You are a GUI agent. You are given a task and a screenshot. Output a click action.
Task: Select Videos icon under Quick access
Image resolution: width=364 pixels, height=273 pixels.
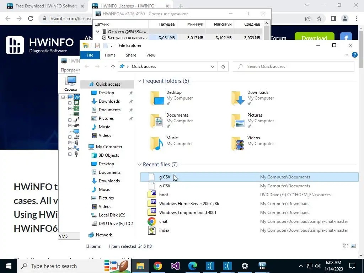pyautogui.click(x=94, y=135)
